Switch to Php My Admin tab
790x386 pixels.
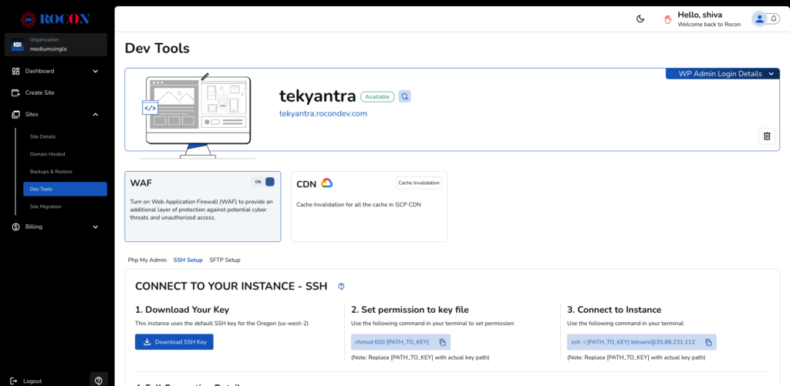pyautogui.click(x=147, y=260)
